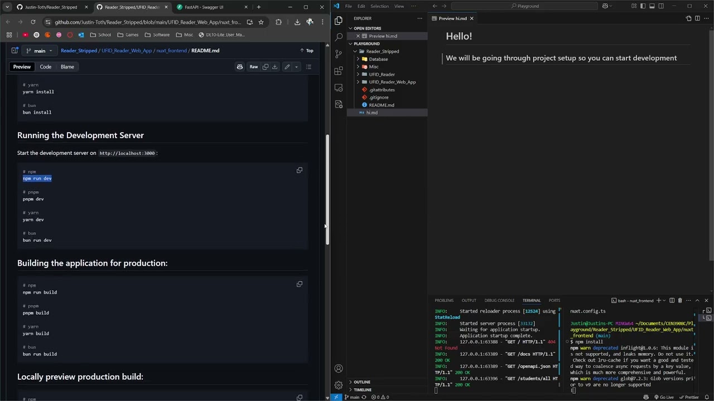Toggle the VS Code bottom panel layout
714x401 pixels.
coord(652,6)
